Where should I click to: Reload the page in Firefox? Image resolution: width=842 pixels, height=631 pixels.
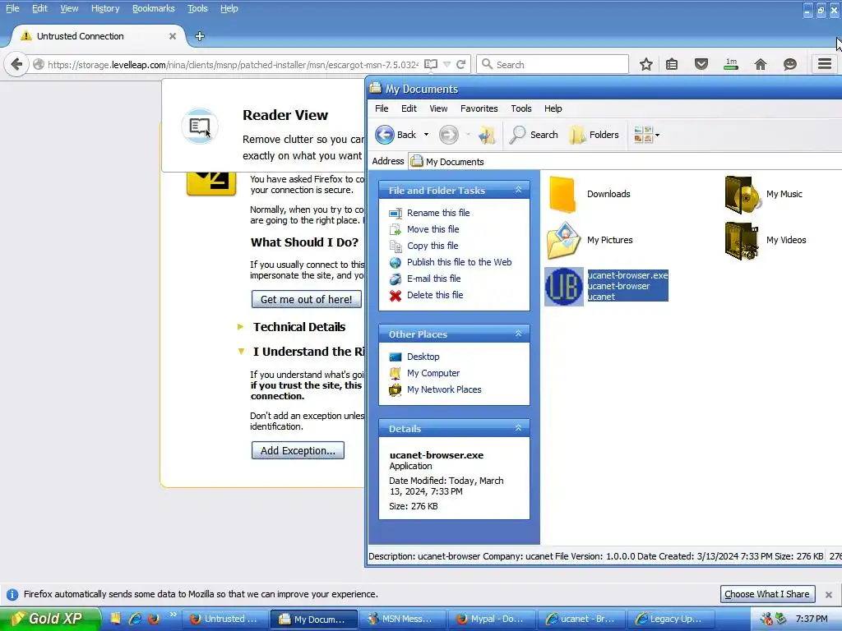click(460, 64)
